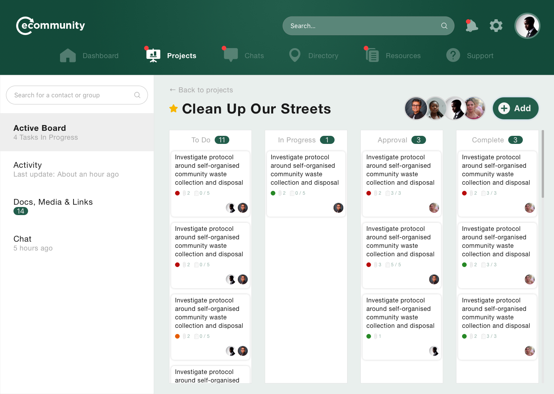Select Docs, Media & Links in sidebar

pos(53,202)
